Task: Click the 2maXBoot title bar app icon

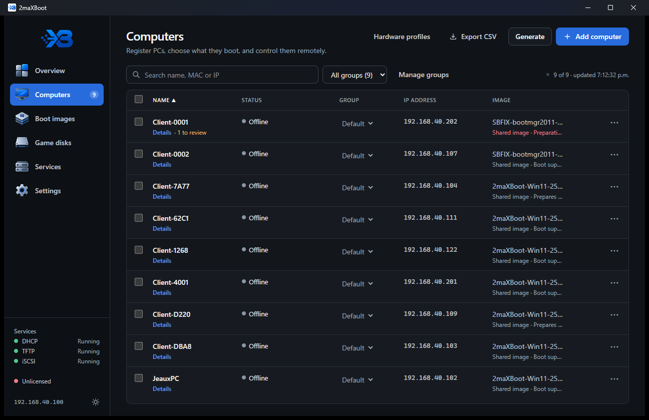Action: click(x=12, y=8)
